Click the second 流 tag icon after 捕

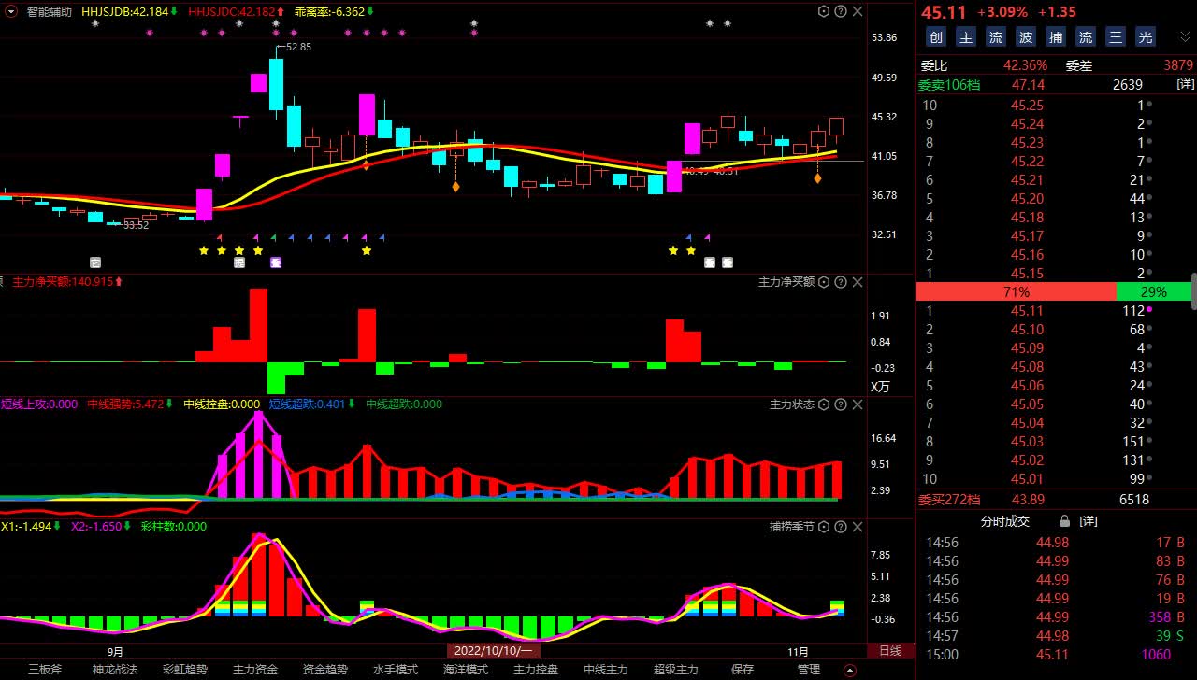pyautogui.click(x=1086, y=37)
